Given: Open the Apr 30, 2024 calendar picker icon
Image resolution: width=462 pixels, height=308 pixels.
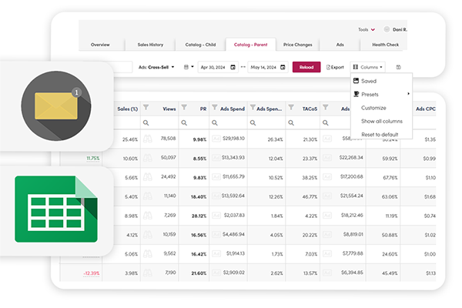Looking at the screenshot, I should (x=233, y=67).
